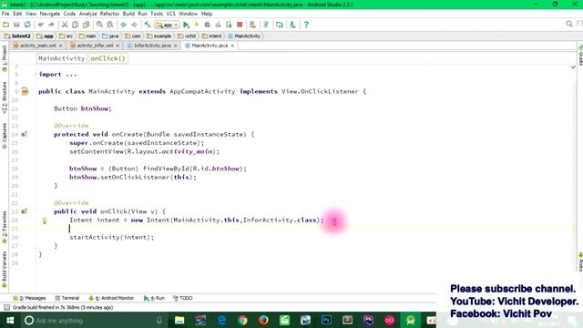The height and width of the screenshot is (328, 583).
Task: Click the Debug app bug icon
Action: click(x=207, y=25)
